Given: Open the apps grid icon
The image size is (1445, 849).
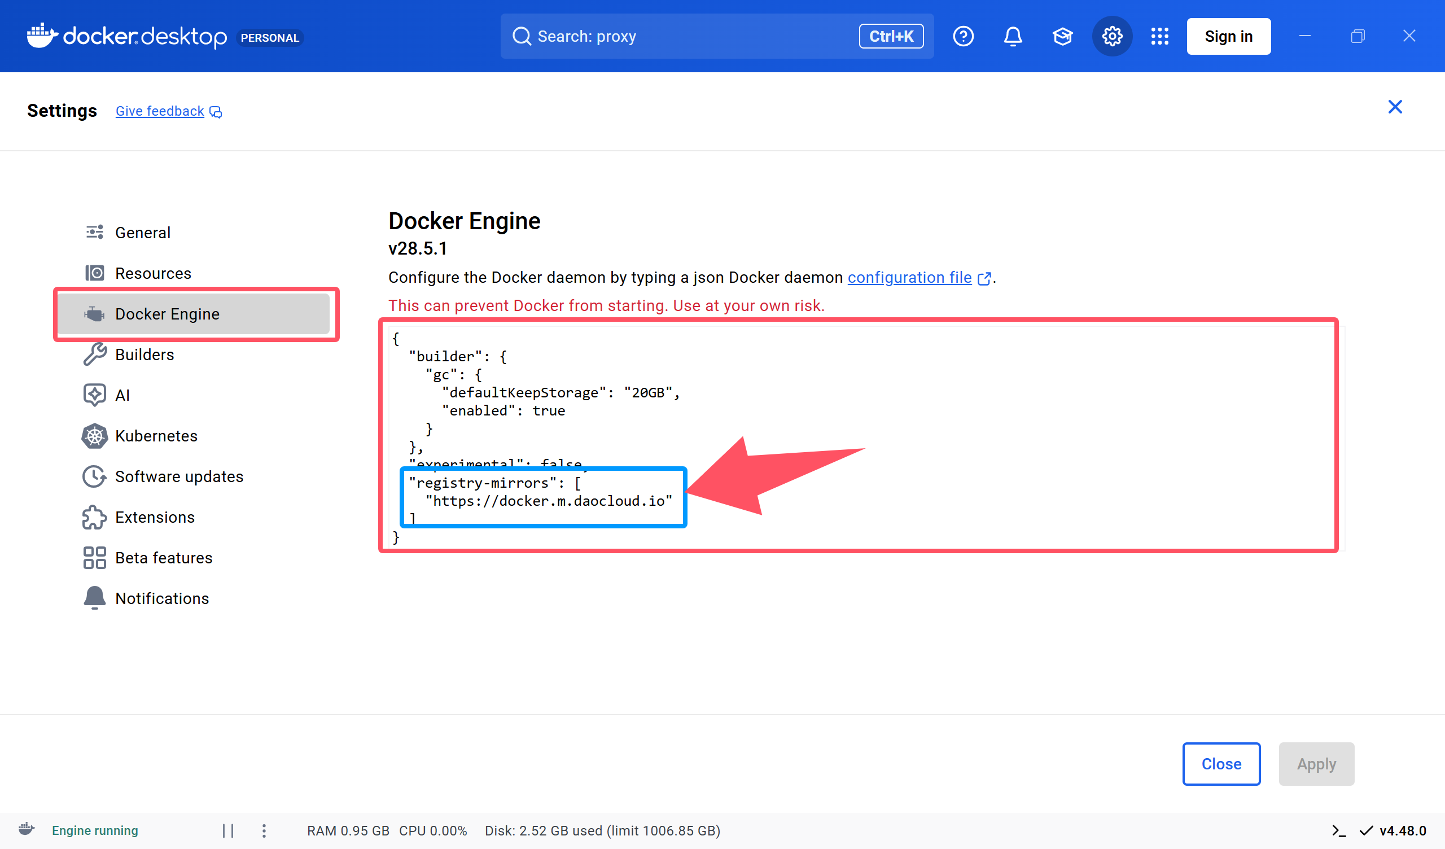Looking at the screenshot, I should (x=1159, y=36).
